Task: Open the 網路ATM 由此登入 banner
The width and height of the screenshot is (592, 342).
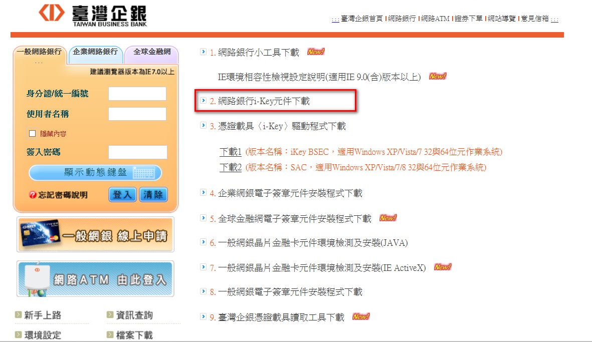Action: pos(95,279)
